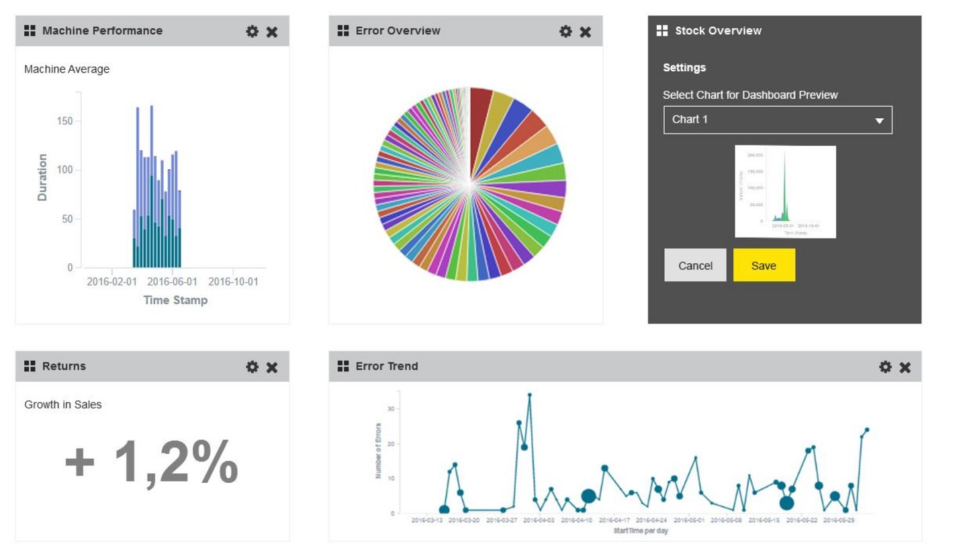The image size is (967, 544).
Task: Close the Error Overview widget
Action: click(x=586, y=32)
